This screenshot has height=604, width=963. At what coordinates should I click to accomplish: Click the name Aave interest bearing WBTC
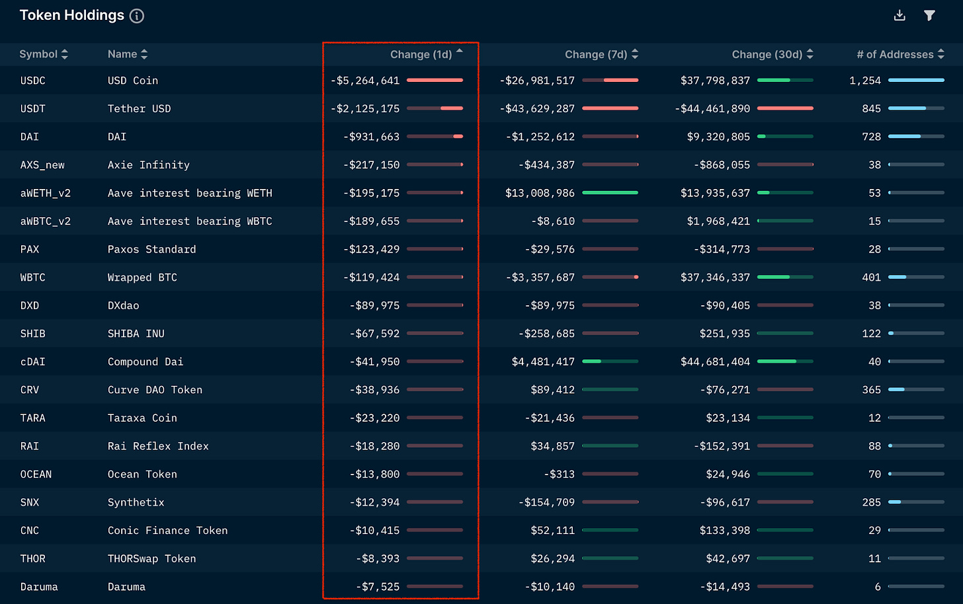pyautogui.click(x=190, y=221)
